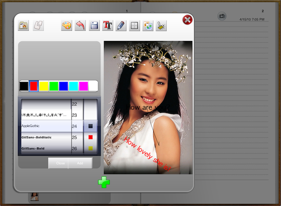This screenshot has width=281, height=206.
Task: Click the photo of the woman
Action: pyautogui.click(x=148, y=88)
